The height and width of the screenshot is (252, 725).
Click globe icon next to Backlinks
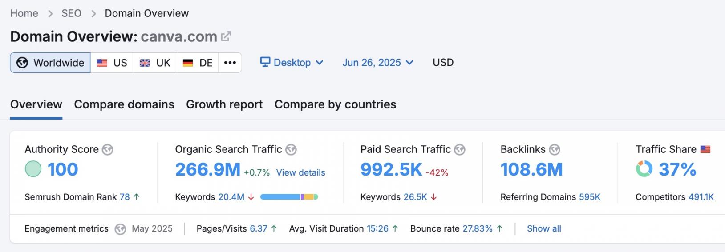pyautogui.click(x=554, y=150)
